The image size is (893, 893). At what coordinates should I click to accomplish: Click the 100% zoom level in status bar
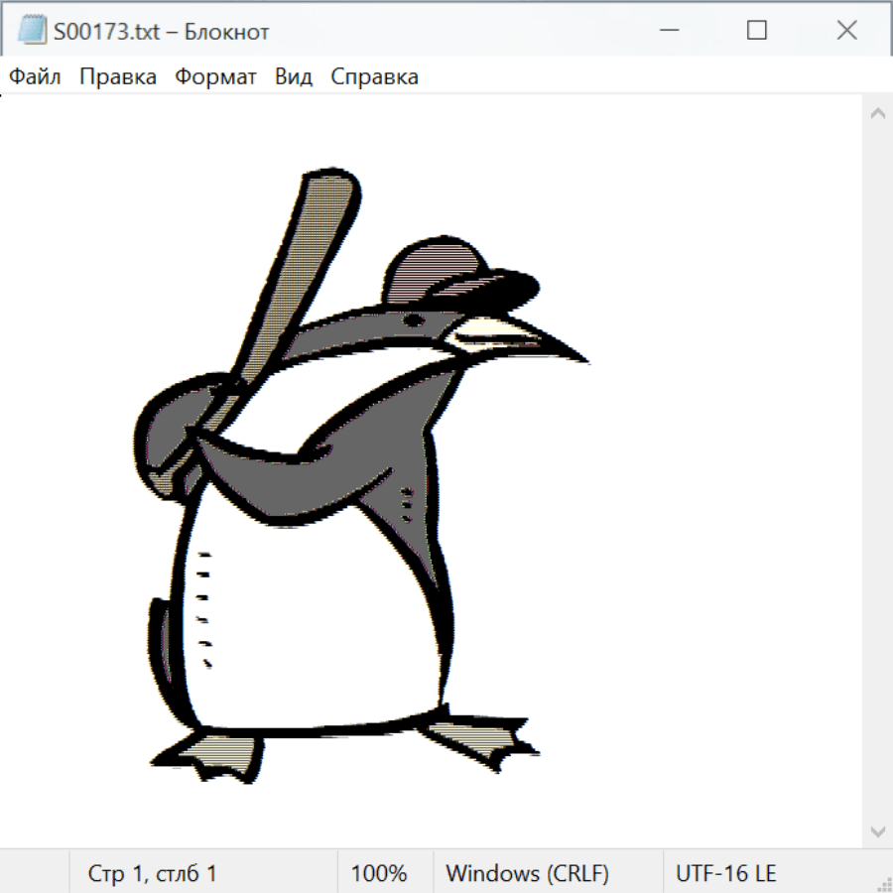(379, 873)
